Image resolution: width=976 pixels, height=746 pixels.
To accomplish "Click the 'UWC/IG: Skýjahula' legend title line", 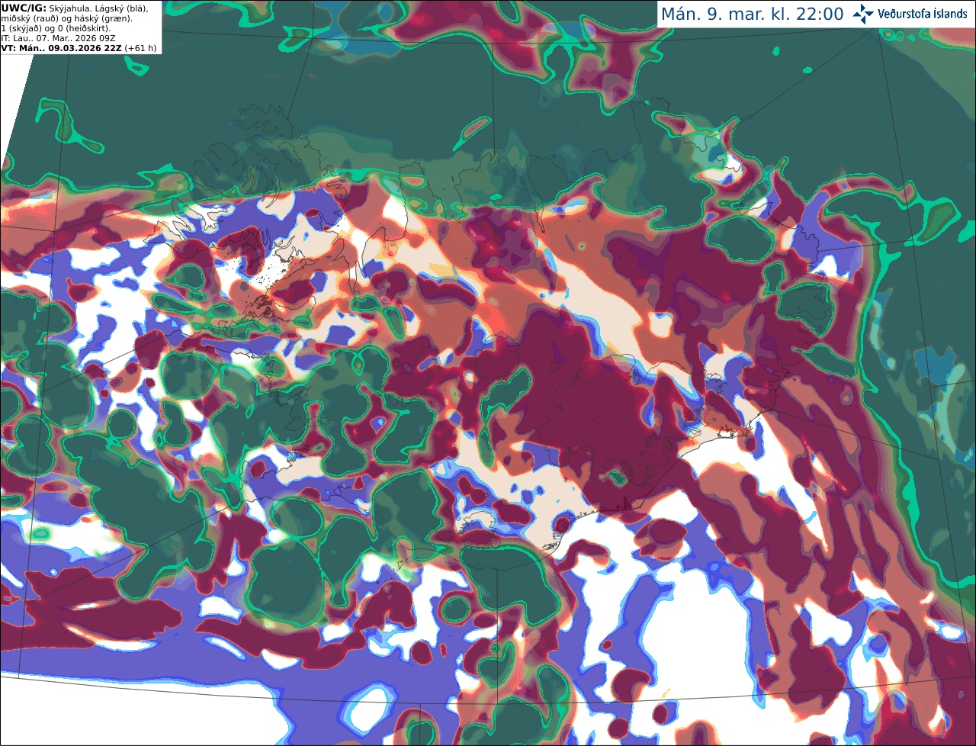I will tap(75, 8).
